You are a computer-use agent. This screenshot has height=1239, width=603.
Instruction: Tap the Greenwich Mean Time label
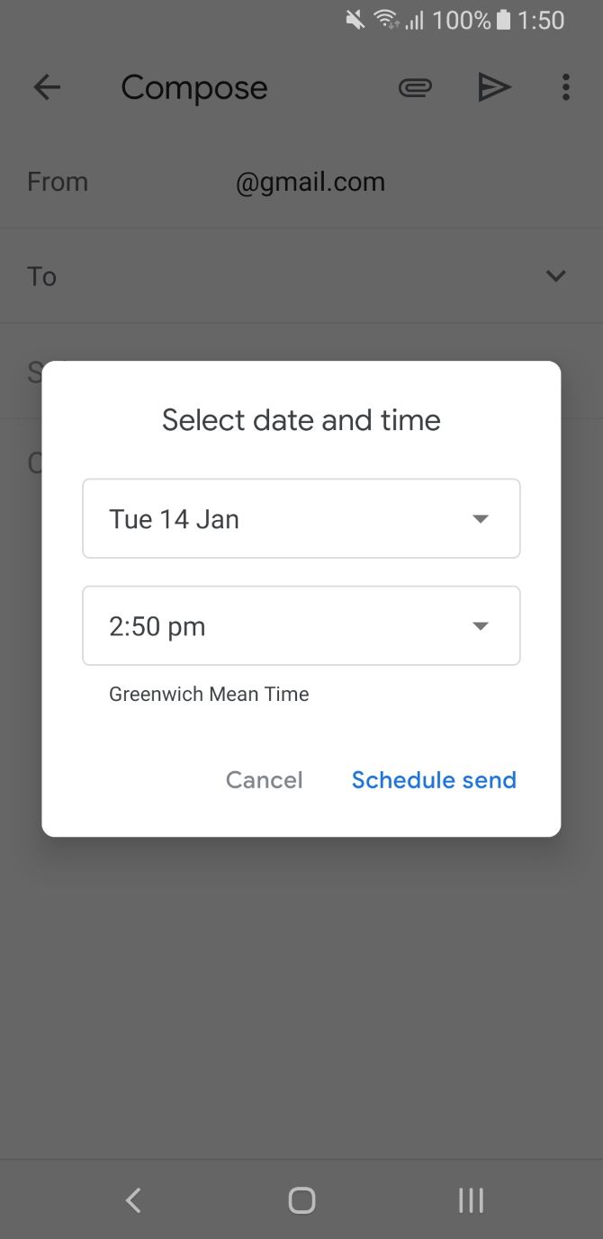(x=209, y=694)
